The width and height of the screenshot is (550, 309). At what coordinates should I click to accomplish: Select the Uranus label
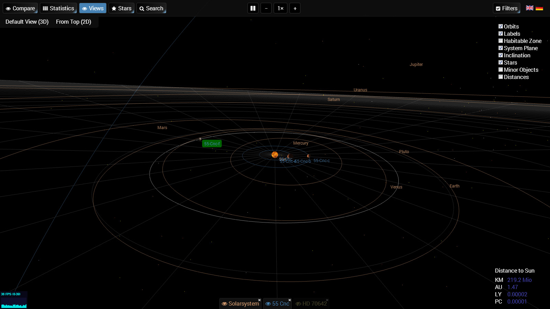click(x=360, y=90)
